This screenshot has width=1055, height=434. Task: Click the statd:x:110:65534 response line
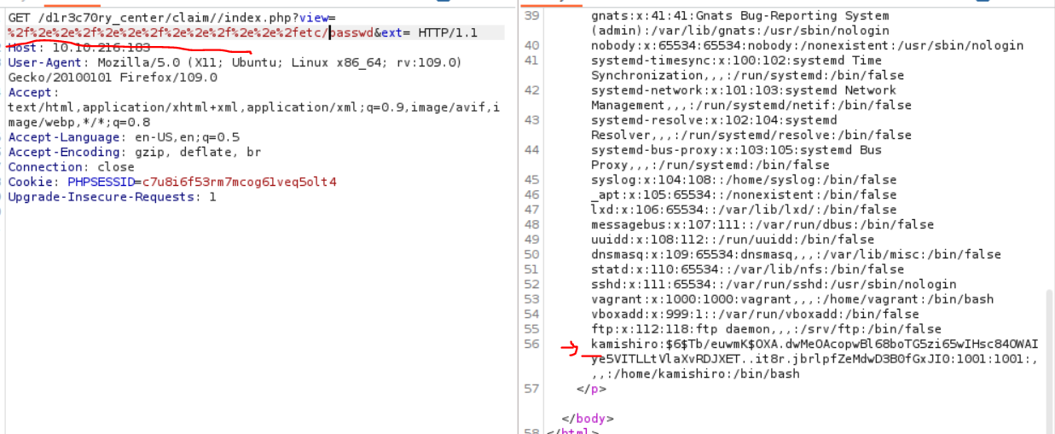(x=744, y=269)
